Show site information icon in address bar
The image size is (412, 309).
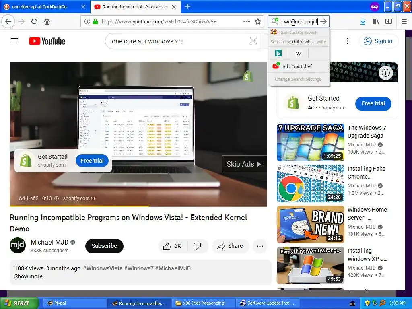pos(87,21)
